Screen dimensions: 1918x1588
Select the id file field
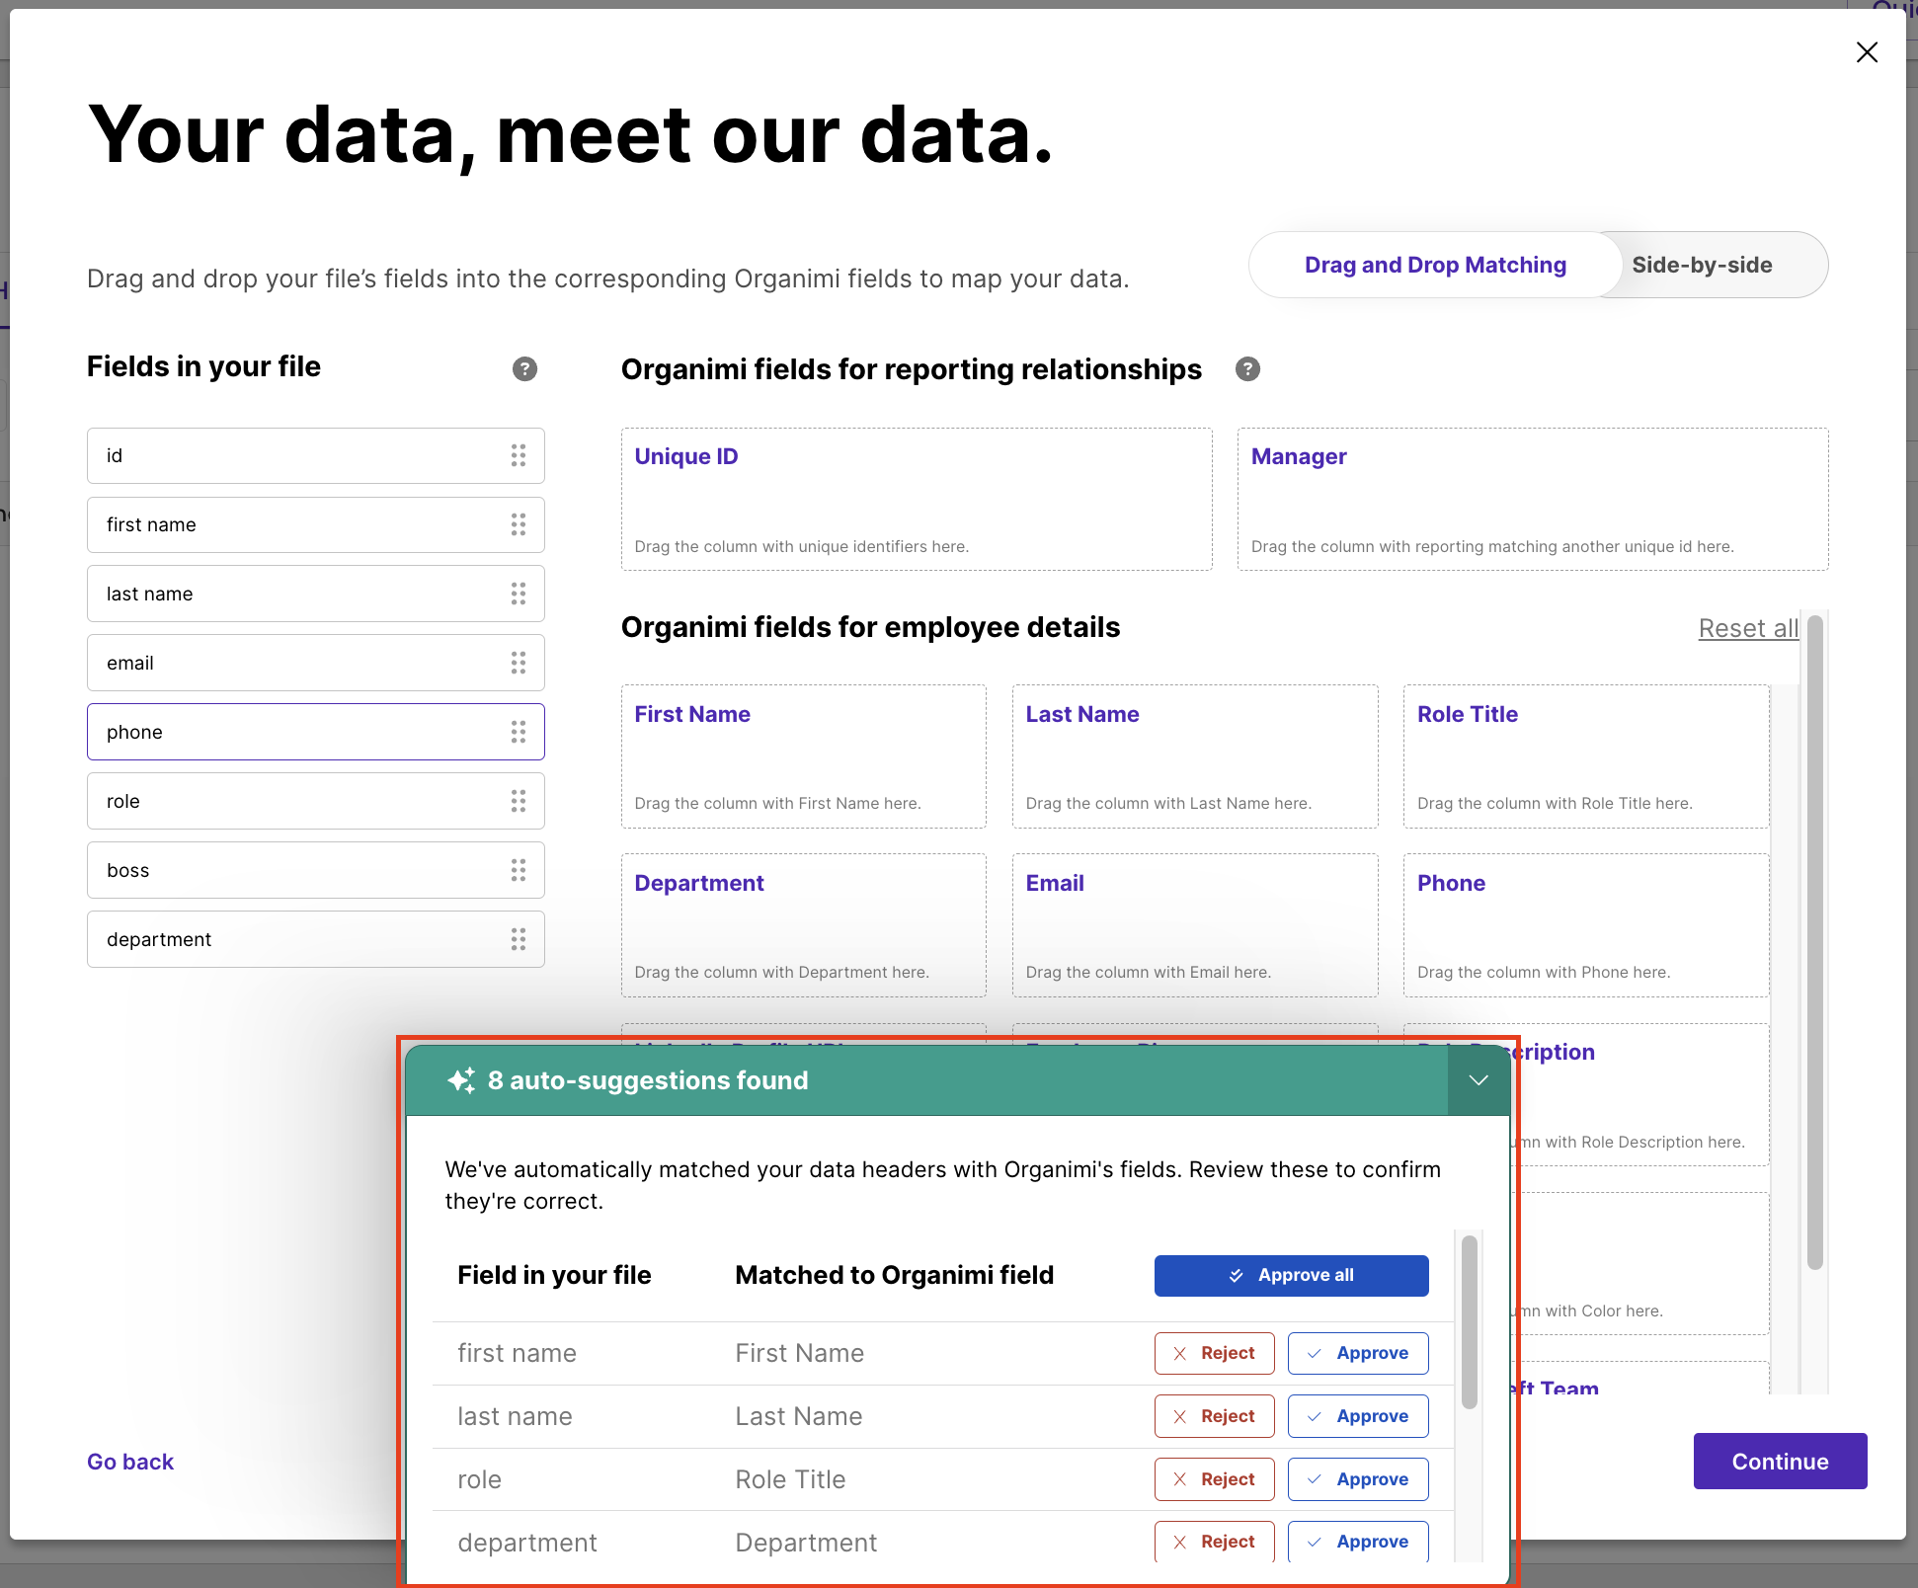(x=316, y=455)
